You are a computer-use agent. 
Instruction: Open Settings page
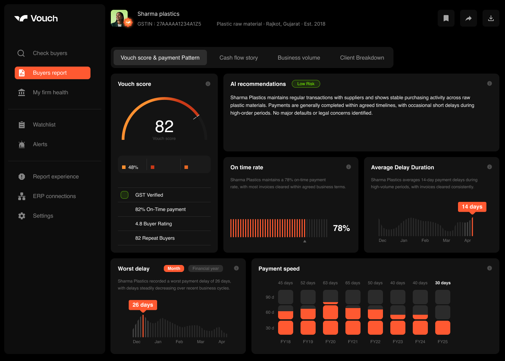[43, 216]
